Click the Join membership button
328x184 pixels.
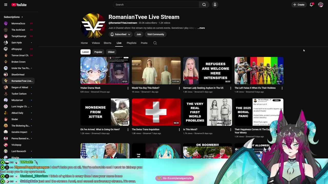[x=139, y=34]
